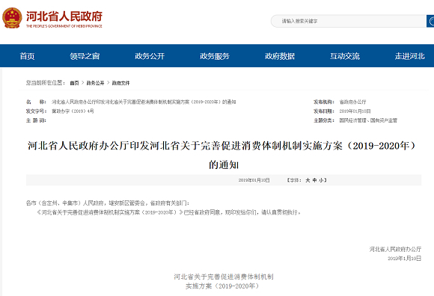Viewport: 434px width, 296px height.
Task: Click the signature 河北省人民政府办公厅
Action: [x=395, y=250]
